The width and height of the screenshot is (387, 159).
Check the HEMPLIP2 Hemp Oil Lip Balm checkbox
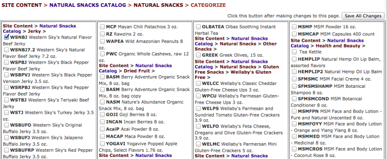(294, 72)
